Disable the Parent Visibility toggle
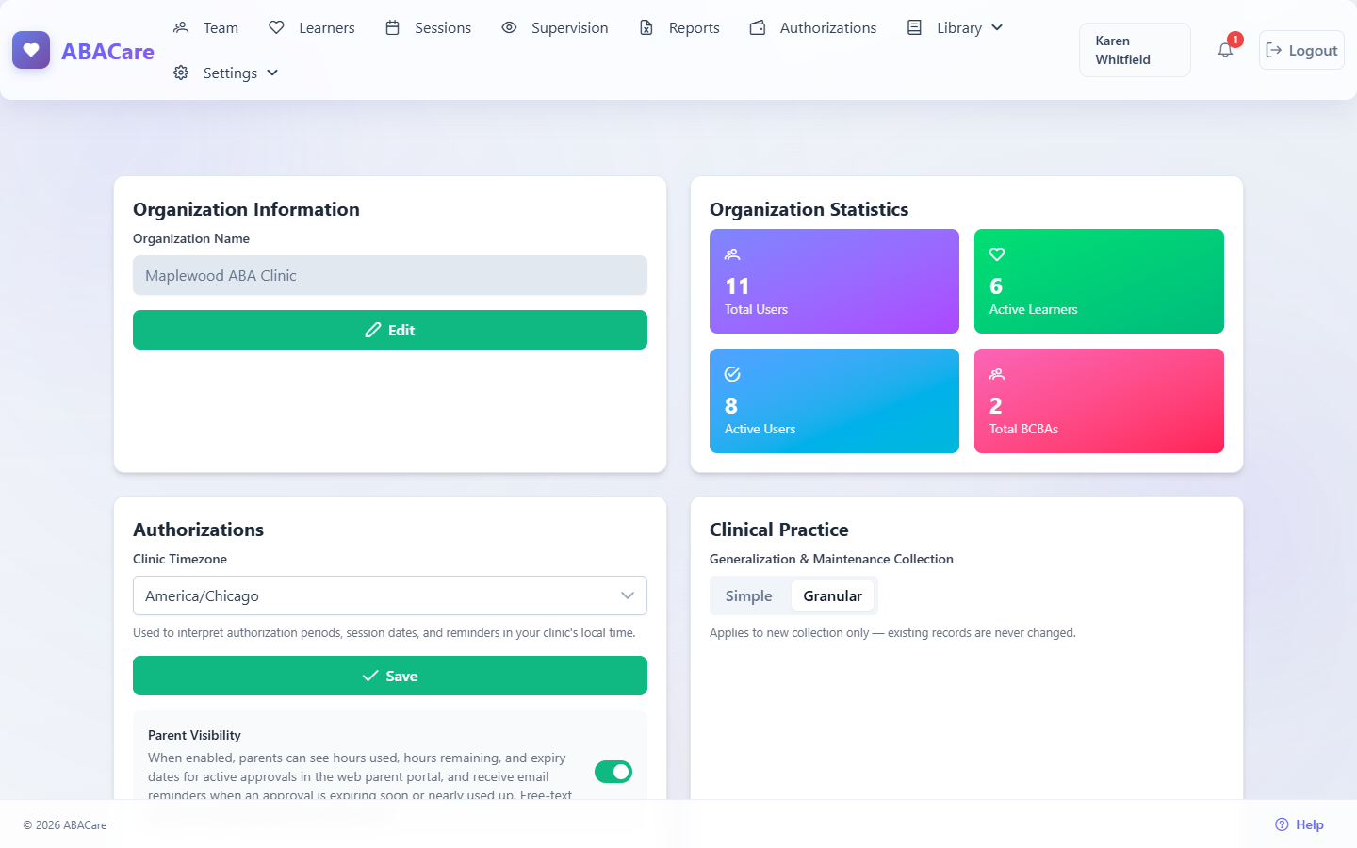1357x848 pixels. 613,772
